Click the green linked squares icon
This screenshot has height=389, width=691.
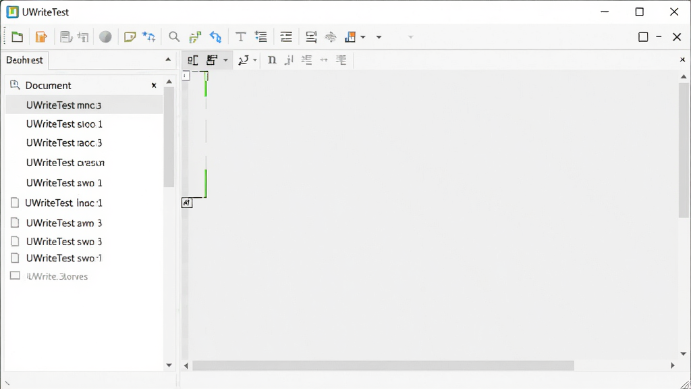point(195,37)
